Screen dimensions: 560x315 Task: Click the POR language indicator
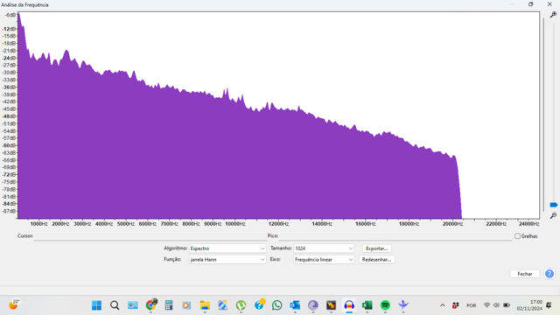click(x=471, y=305)
